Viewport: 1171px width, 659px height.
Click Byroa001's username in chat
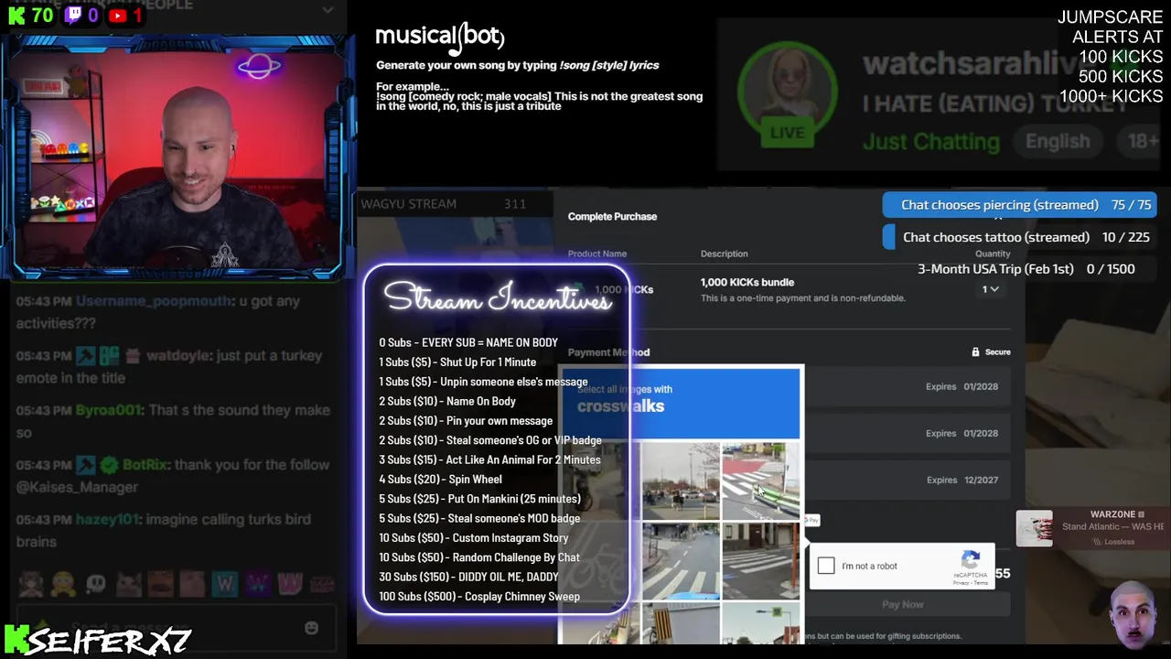pyautogui.click(x=109, y=410)
